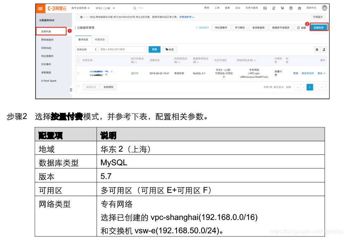Viewport: 346px width, 238px height.
Task: Open the orange hamburger menu
Action: click(41, 9)
